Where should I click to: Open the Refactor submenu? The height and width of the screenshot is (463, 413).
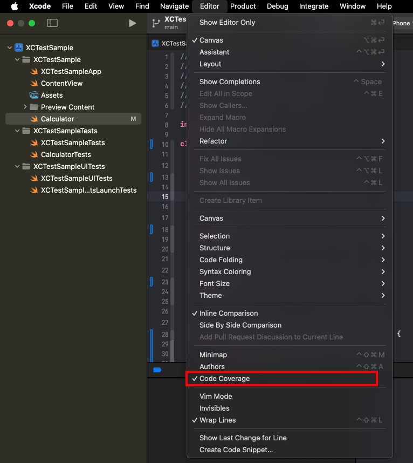click(x=290, y=141)
